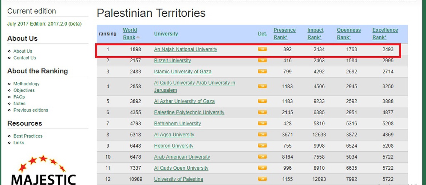Go to Contact Us page
Viewport: 426px width, 185px height.
click(x=24, y=58)
